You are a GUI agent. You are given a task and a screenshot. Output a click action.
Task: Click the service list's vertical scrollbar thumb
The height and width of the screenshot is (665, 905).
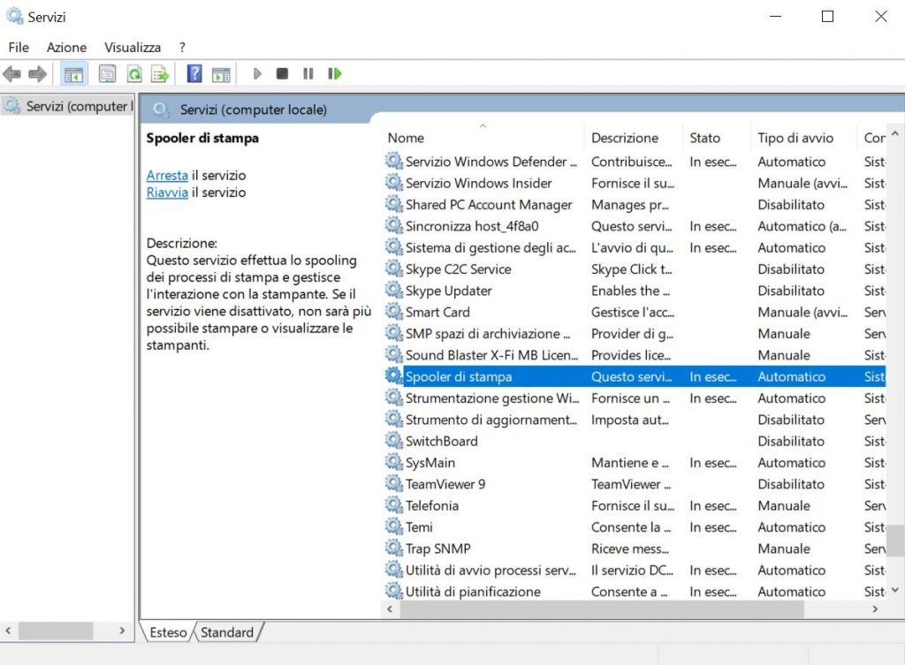click(x=895, y=540)
